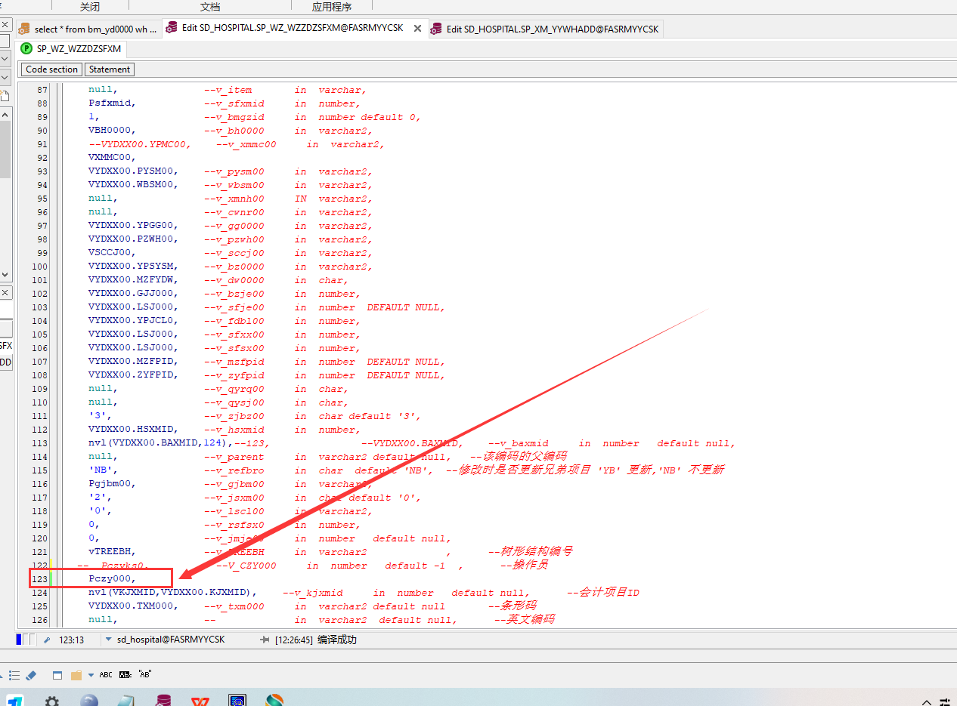Click 'VXMMC00,' on line 92
This screenshot has width=957, height=706.
click(x=113, y=158)
